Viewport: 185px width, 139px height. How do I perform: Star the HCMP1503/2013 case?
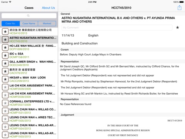point(5,135)
